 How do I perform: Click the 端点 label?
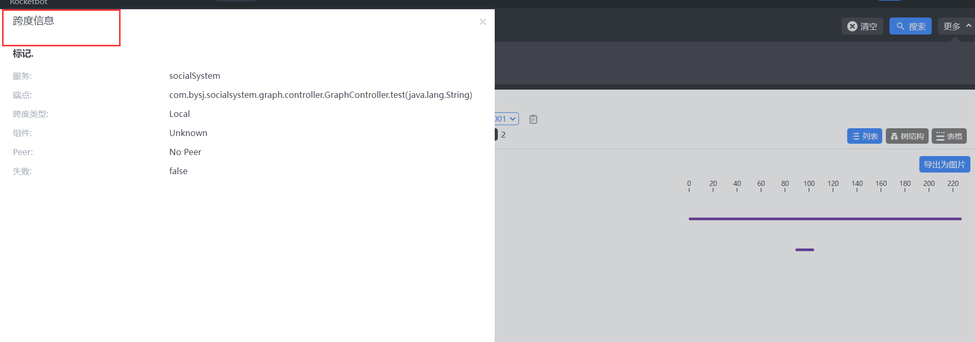[x=22, y=95]
